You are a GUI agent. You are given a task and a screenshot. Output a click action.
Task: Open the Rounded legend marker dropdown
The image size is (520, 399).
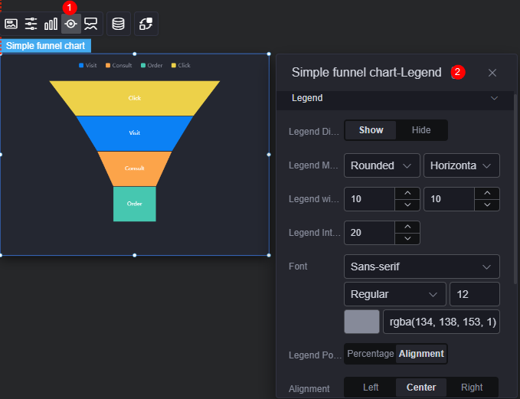point(382,165)
